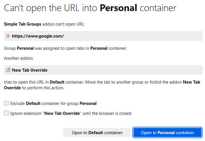This screenshot has height=141, width=205.
Task: Click the bold word Personal in the heading
Action: click(x=118, y=8)
